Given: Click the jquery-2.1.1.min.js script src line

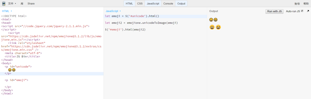Looking at the screenshot, I should click(x=45, y=26).
